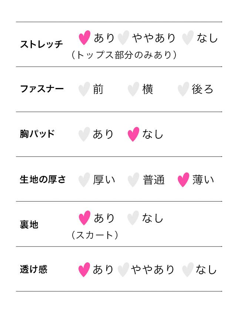Click the gray heart for ストレッチ なし
This screenshot has height=316, width=237.
tap(188, 38)
